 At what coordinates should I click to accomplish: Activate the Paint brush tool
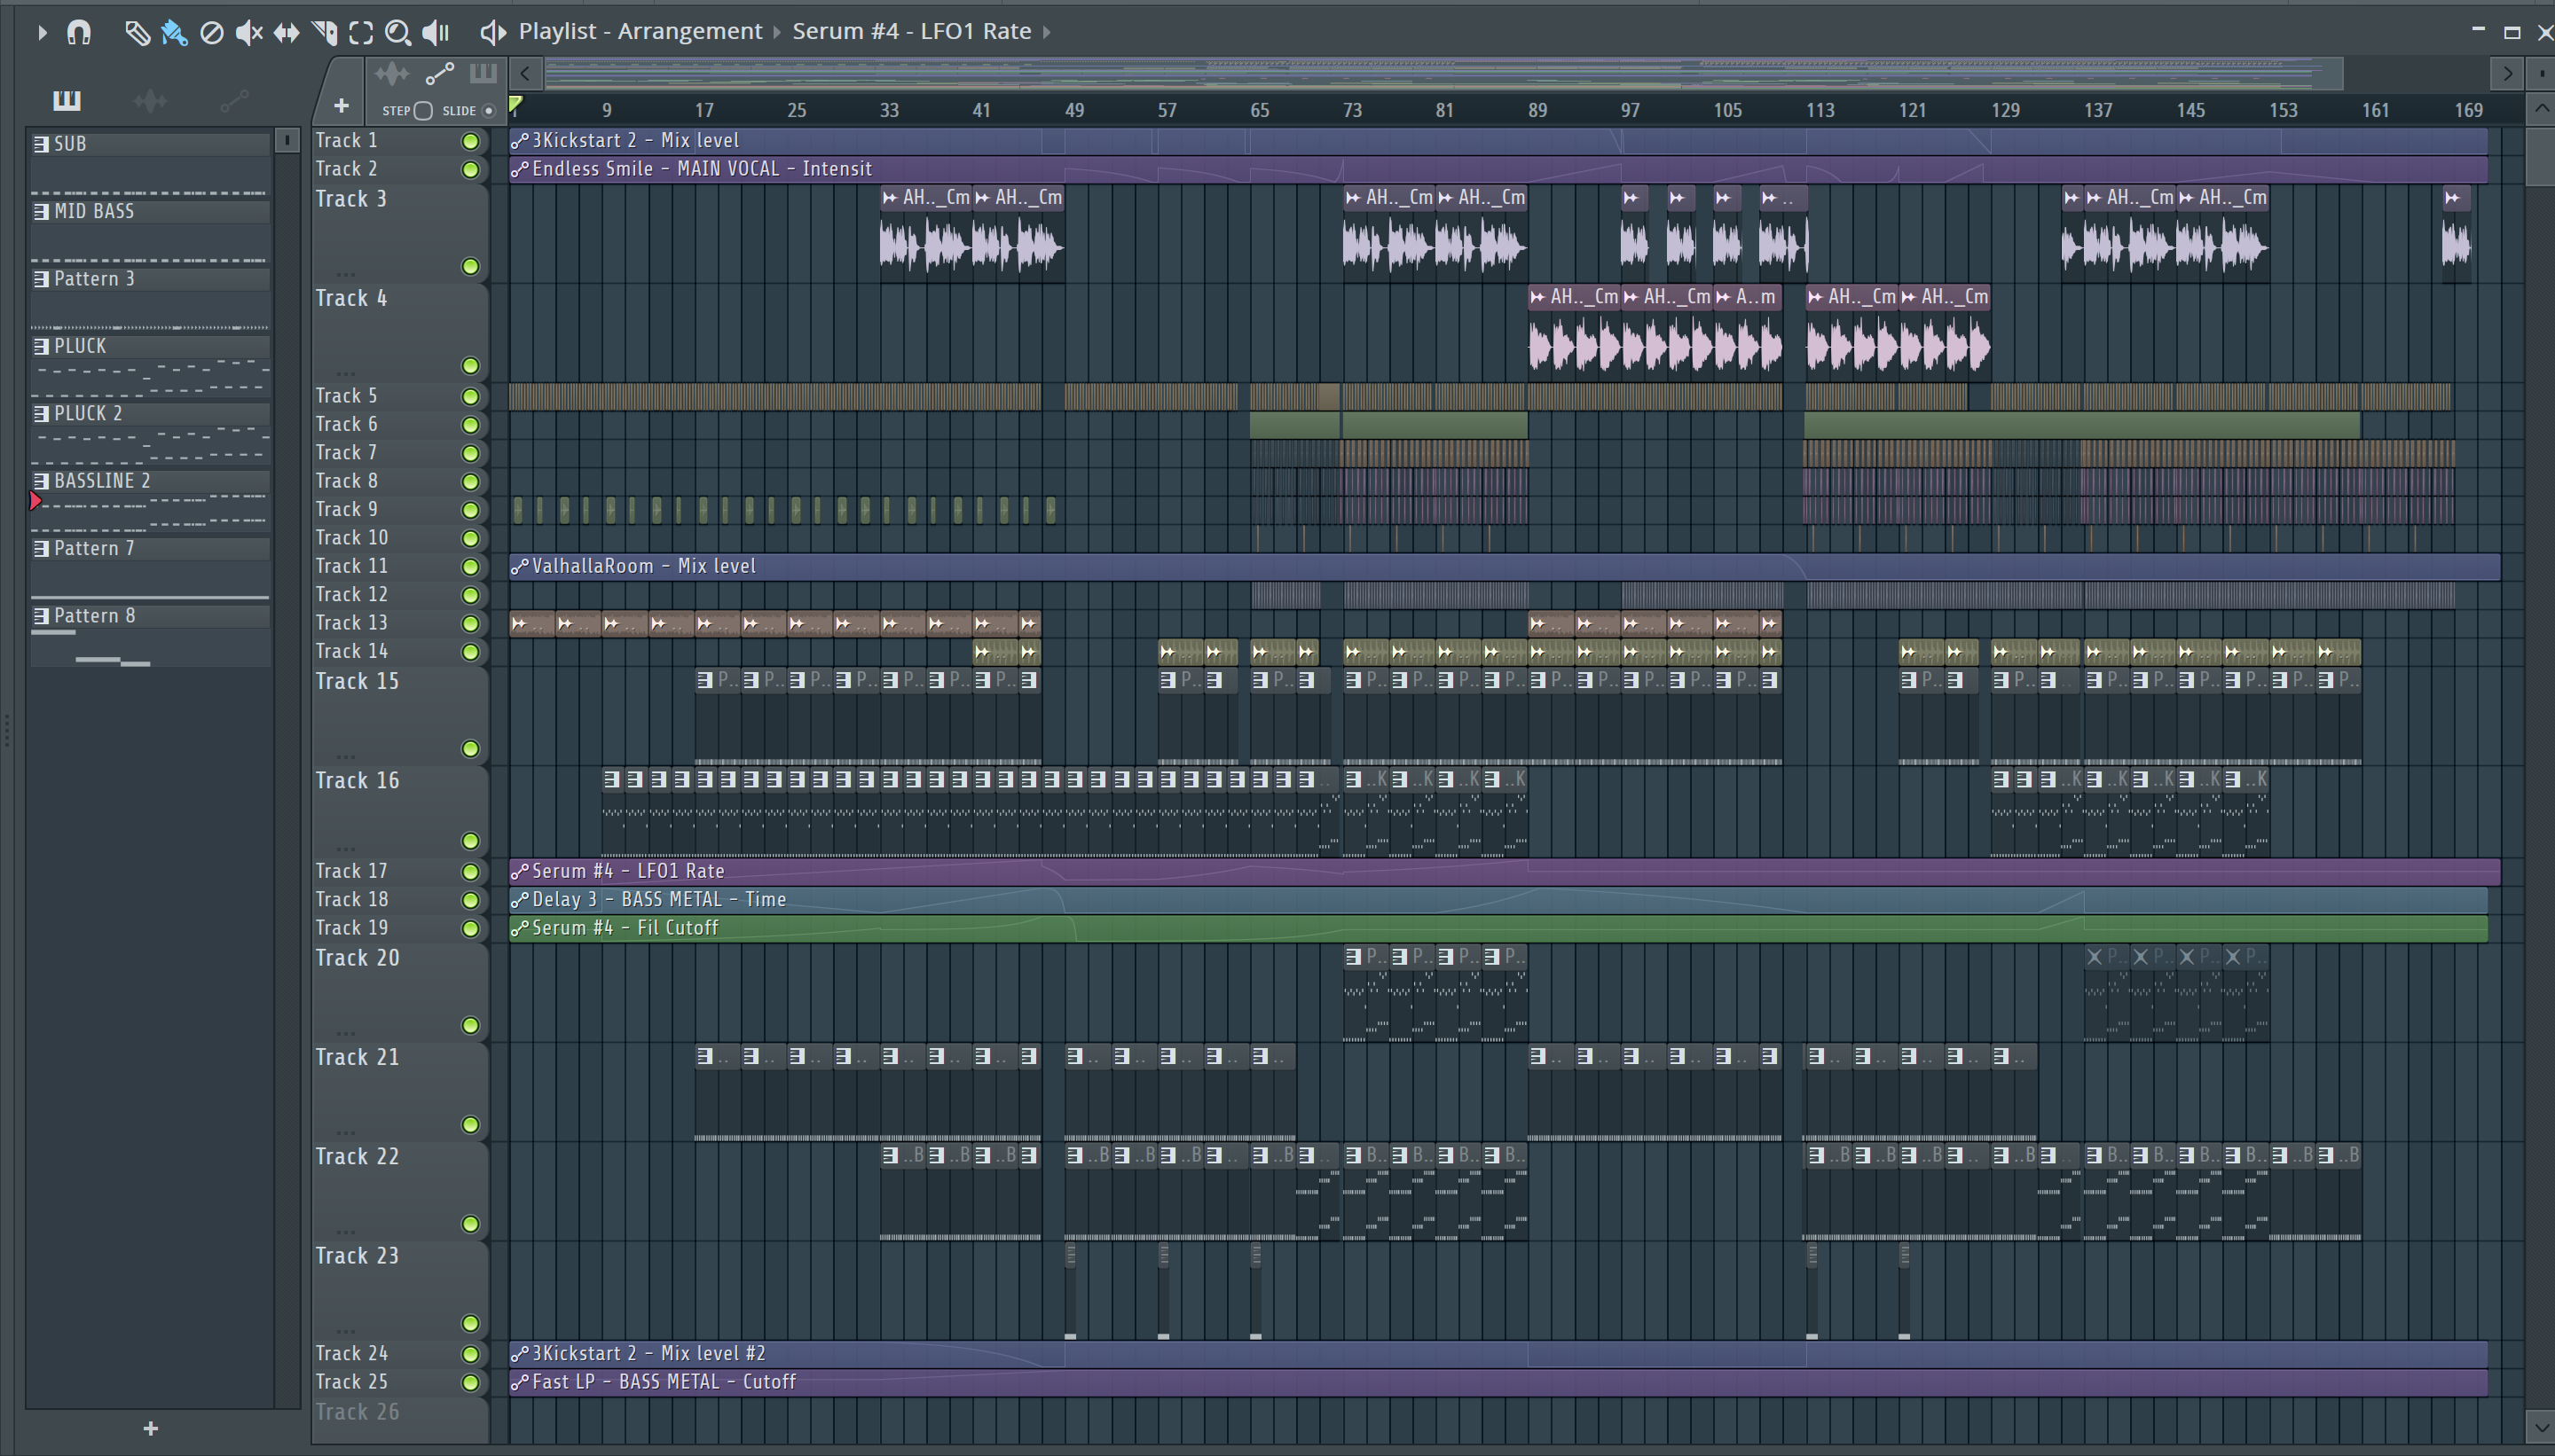174,33
